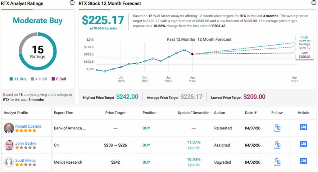Follow analyst Ronald Epstein
318x172 pixels.
click(x=277, y=128)
